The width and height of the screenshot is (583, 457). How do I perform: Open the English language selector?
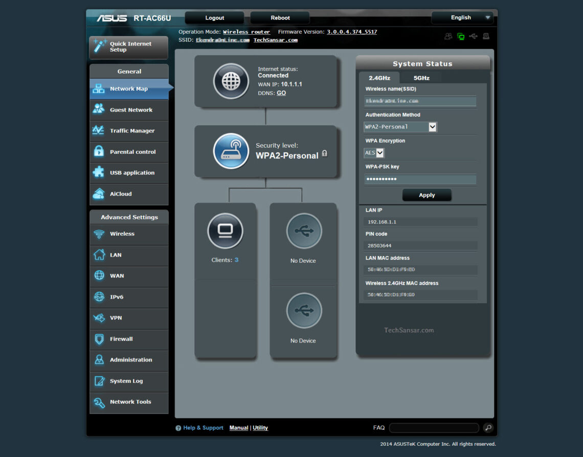pos(462,17)
